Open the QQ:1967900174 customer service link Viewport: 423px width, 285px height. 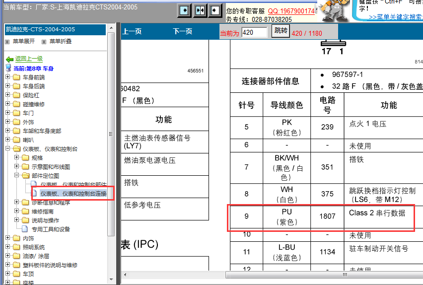(291, 11)
